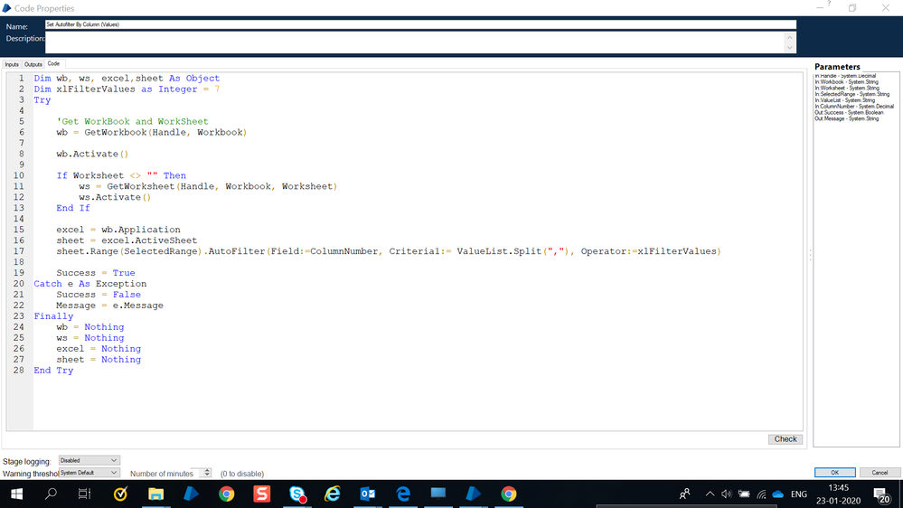Open the Warning threshold dropdown

pos(89,473)
